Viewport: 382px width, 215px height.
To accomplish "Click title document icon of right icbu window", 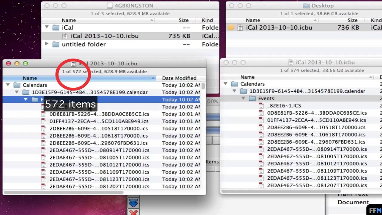I will (291, 63).
